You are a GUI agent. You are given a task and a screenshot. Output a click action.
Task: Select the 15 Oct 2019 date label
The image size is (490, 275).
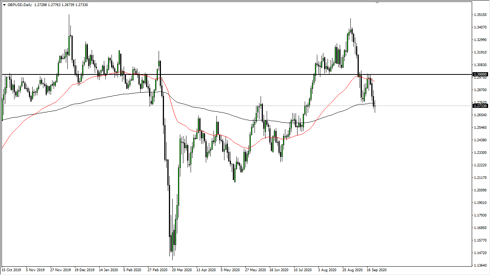pos(13,270)
